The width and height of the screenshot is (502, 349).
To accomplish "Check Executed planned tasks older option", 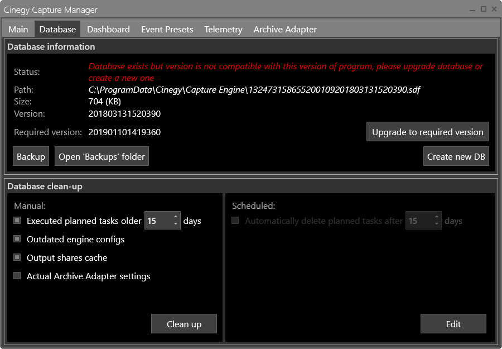I will [x=17, y=221].
